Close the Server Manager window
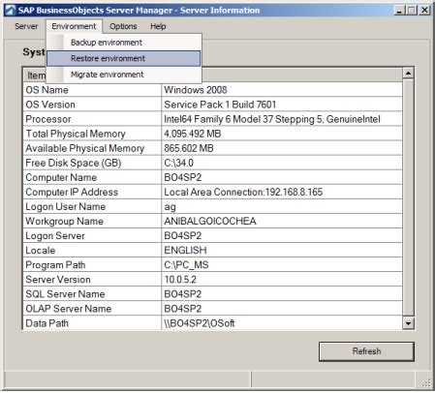This screenshot has height=393, width=435. [x=424, y=11]
